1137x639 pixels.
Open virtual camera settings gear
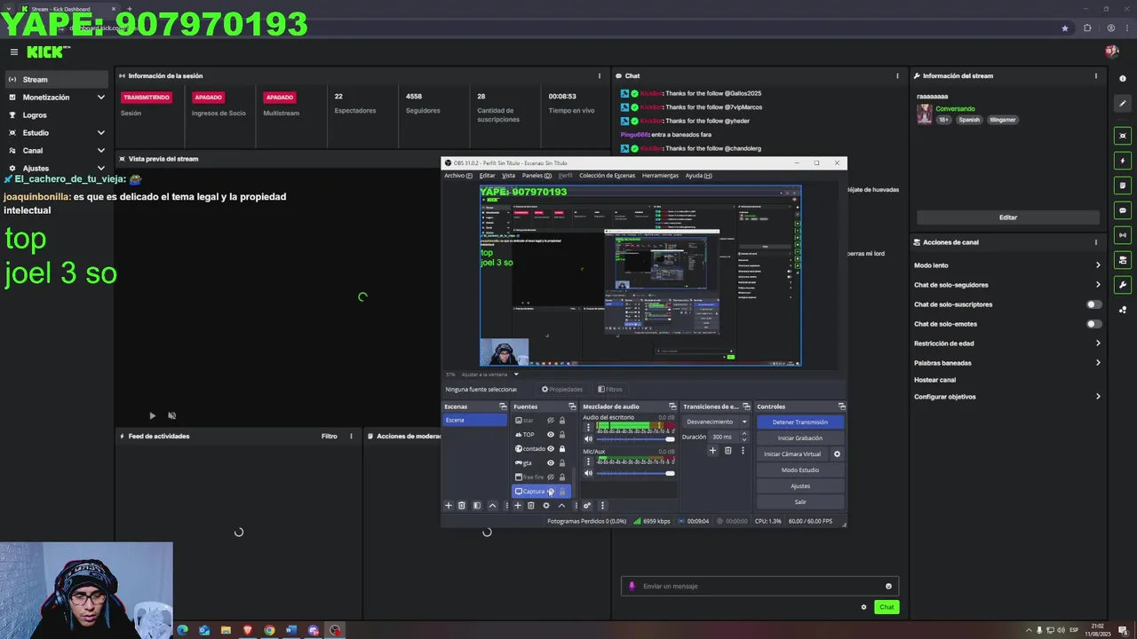[x=837, y=454]
